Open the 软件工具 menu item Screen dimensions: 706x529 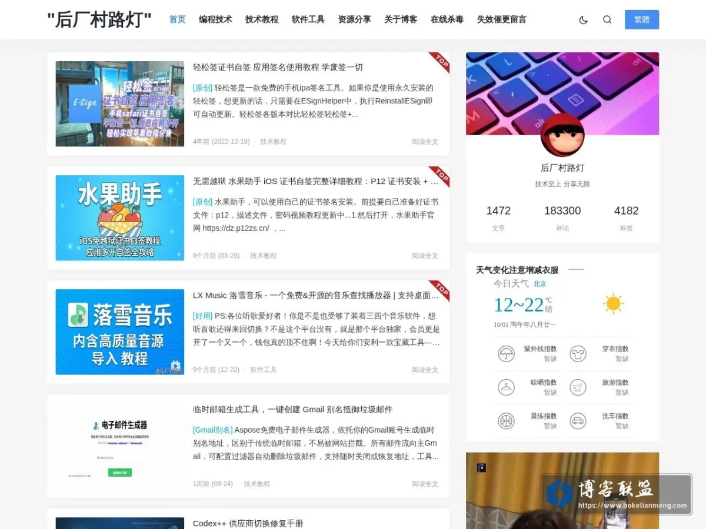308,19
